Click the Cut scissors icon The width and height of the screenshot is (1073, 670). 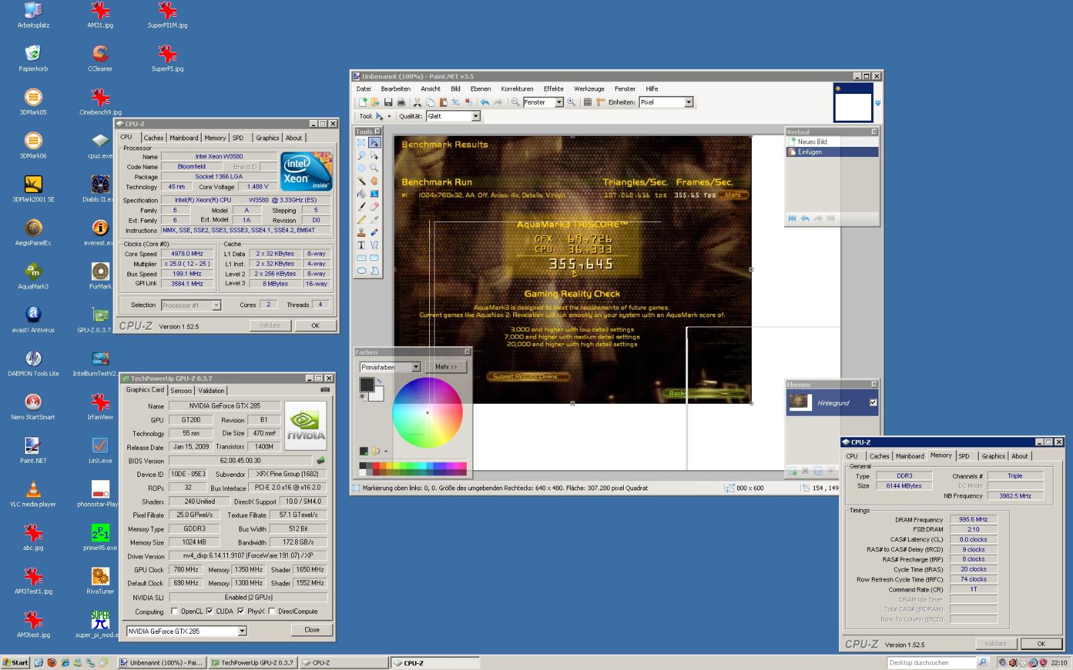[417, 102]
